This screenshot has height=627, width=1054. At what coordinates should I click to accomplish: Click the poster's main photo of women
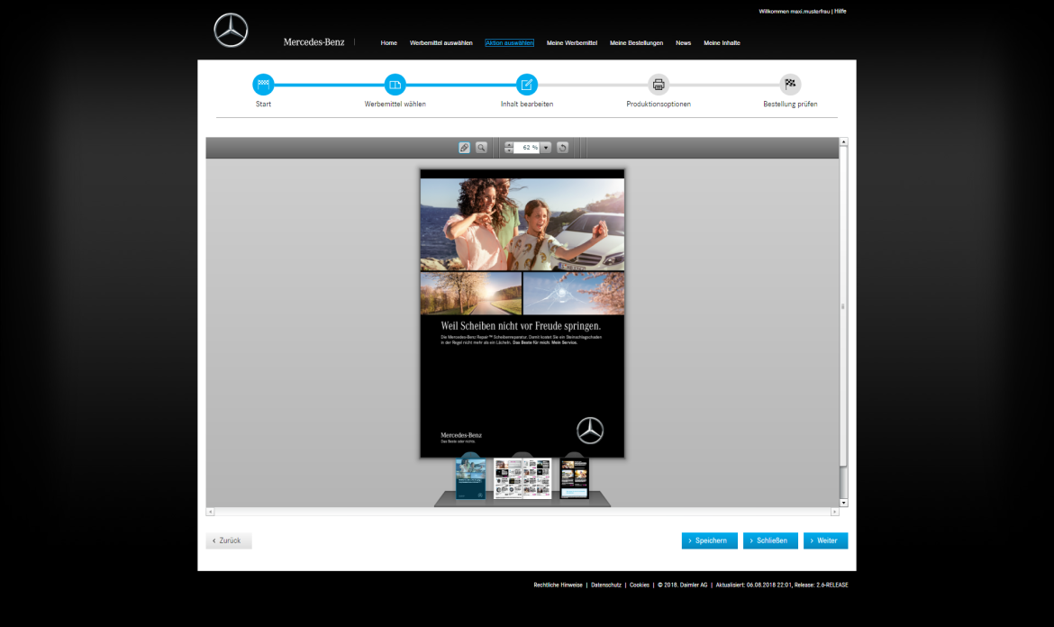[x=522, y=224]
